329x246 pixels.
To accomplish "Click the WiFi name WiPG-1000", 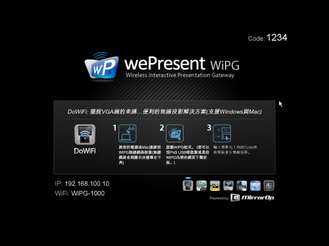I will (x=88, y=194).
